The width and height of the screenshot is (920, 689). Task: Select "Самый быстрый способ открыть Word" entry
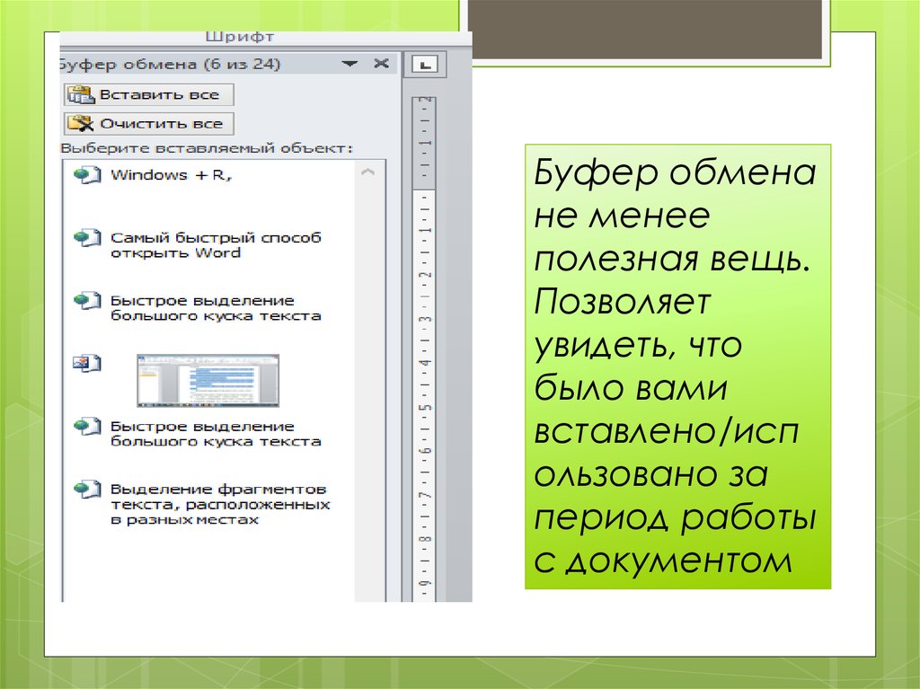pyautogui.click(x=215, y=245)
